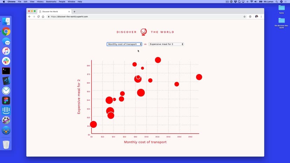Launch Slack from the dock
This screenshot has height=163, width=290.
pos(6,61)
